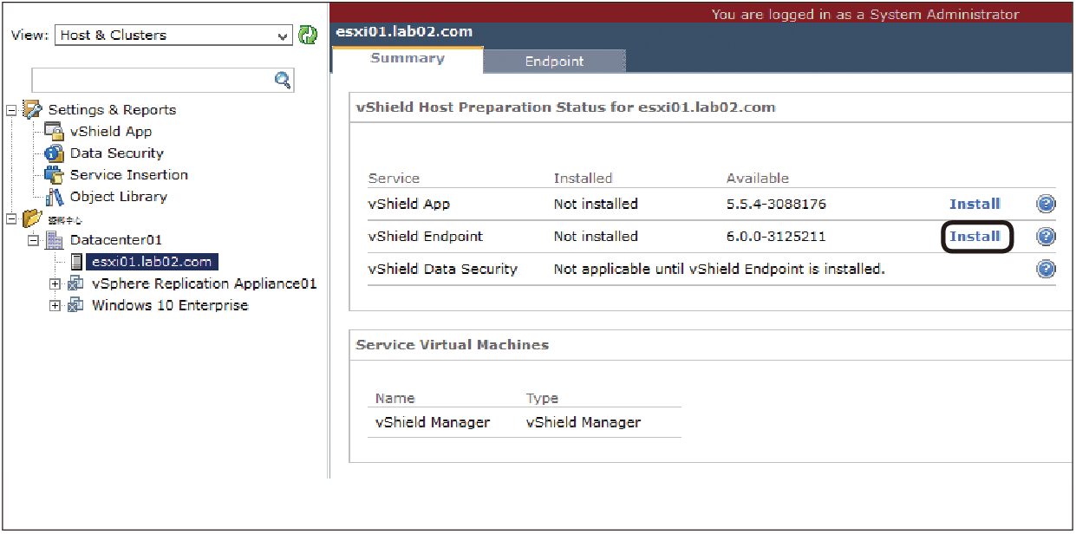Select the Datacenter01 building icon
The image size is (1076, 534).
tap(55, 240)
